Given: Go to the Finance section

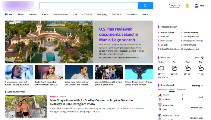Looking at the screenshot, I should pyautogui.click(x=33, y=14).
